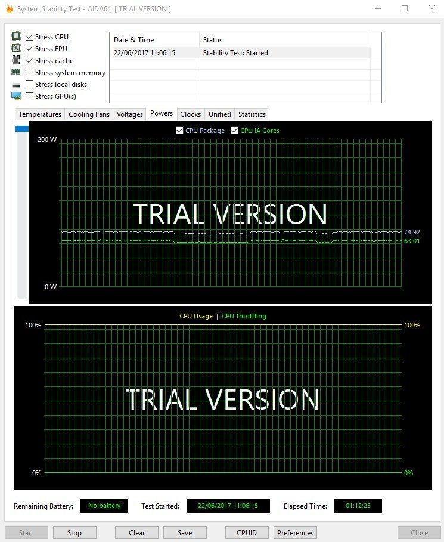The image size is (444, 542).
Task: Enable Stress system memory checkbox
Action: pyautogui.click(x=30, y=73)
